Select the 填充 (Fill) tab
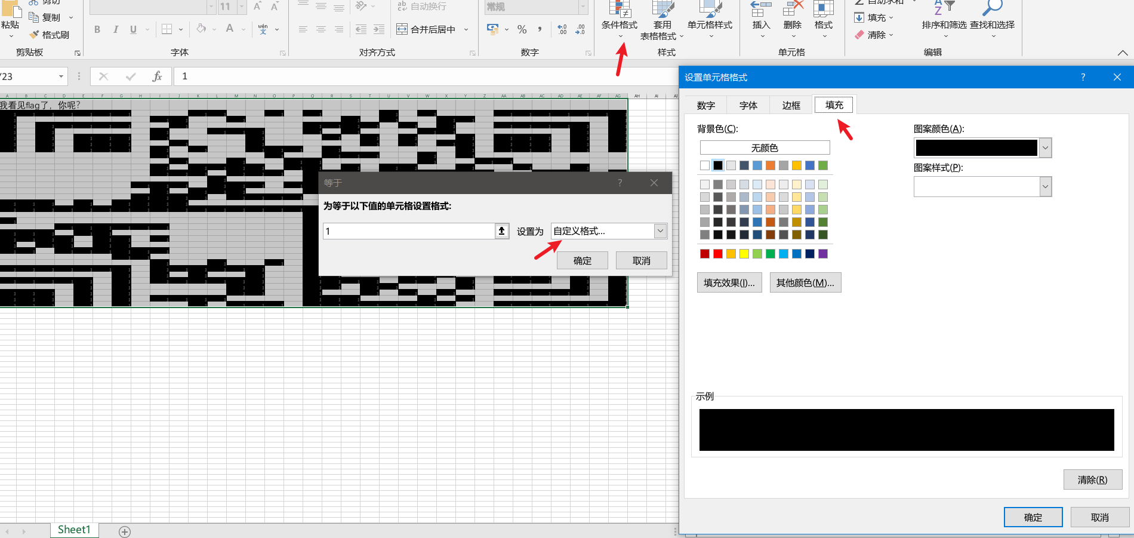The image size is (1134, 538). 834,105
